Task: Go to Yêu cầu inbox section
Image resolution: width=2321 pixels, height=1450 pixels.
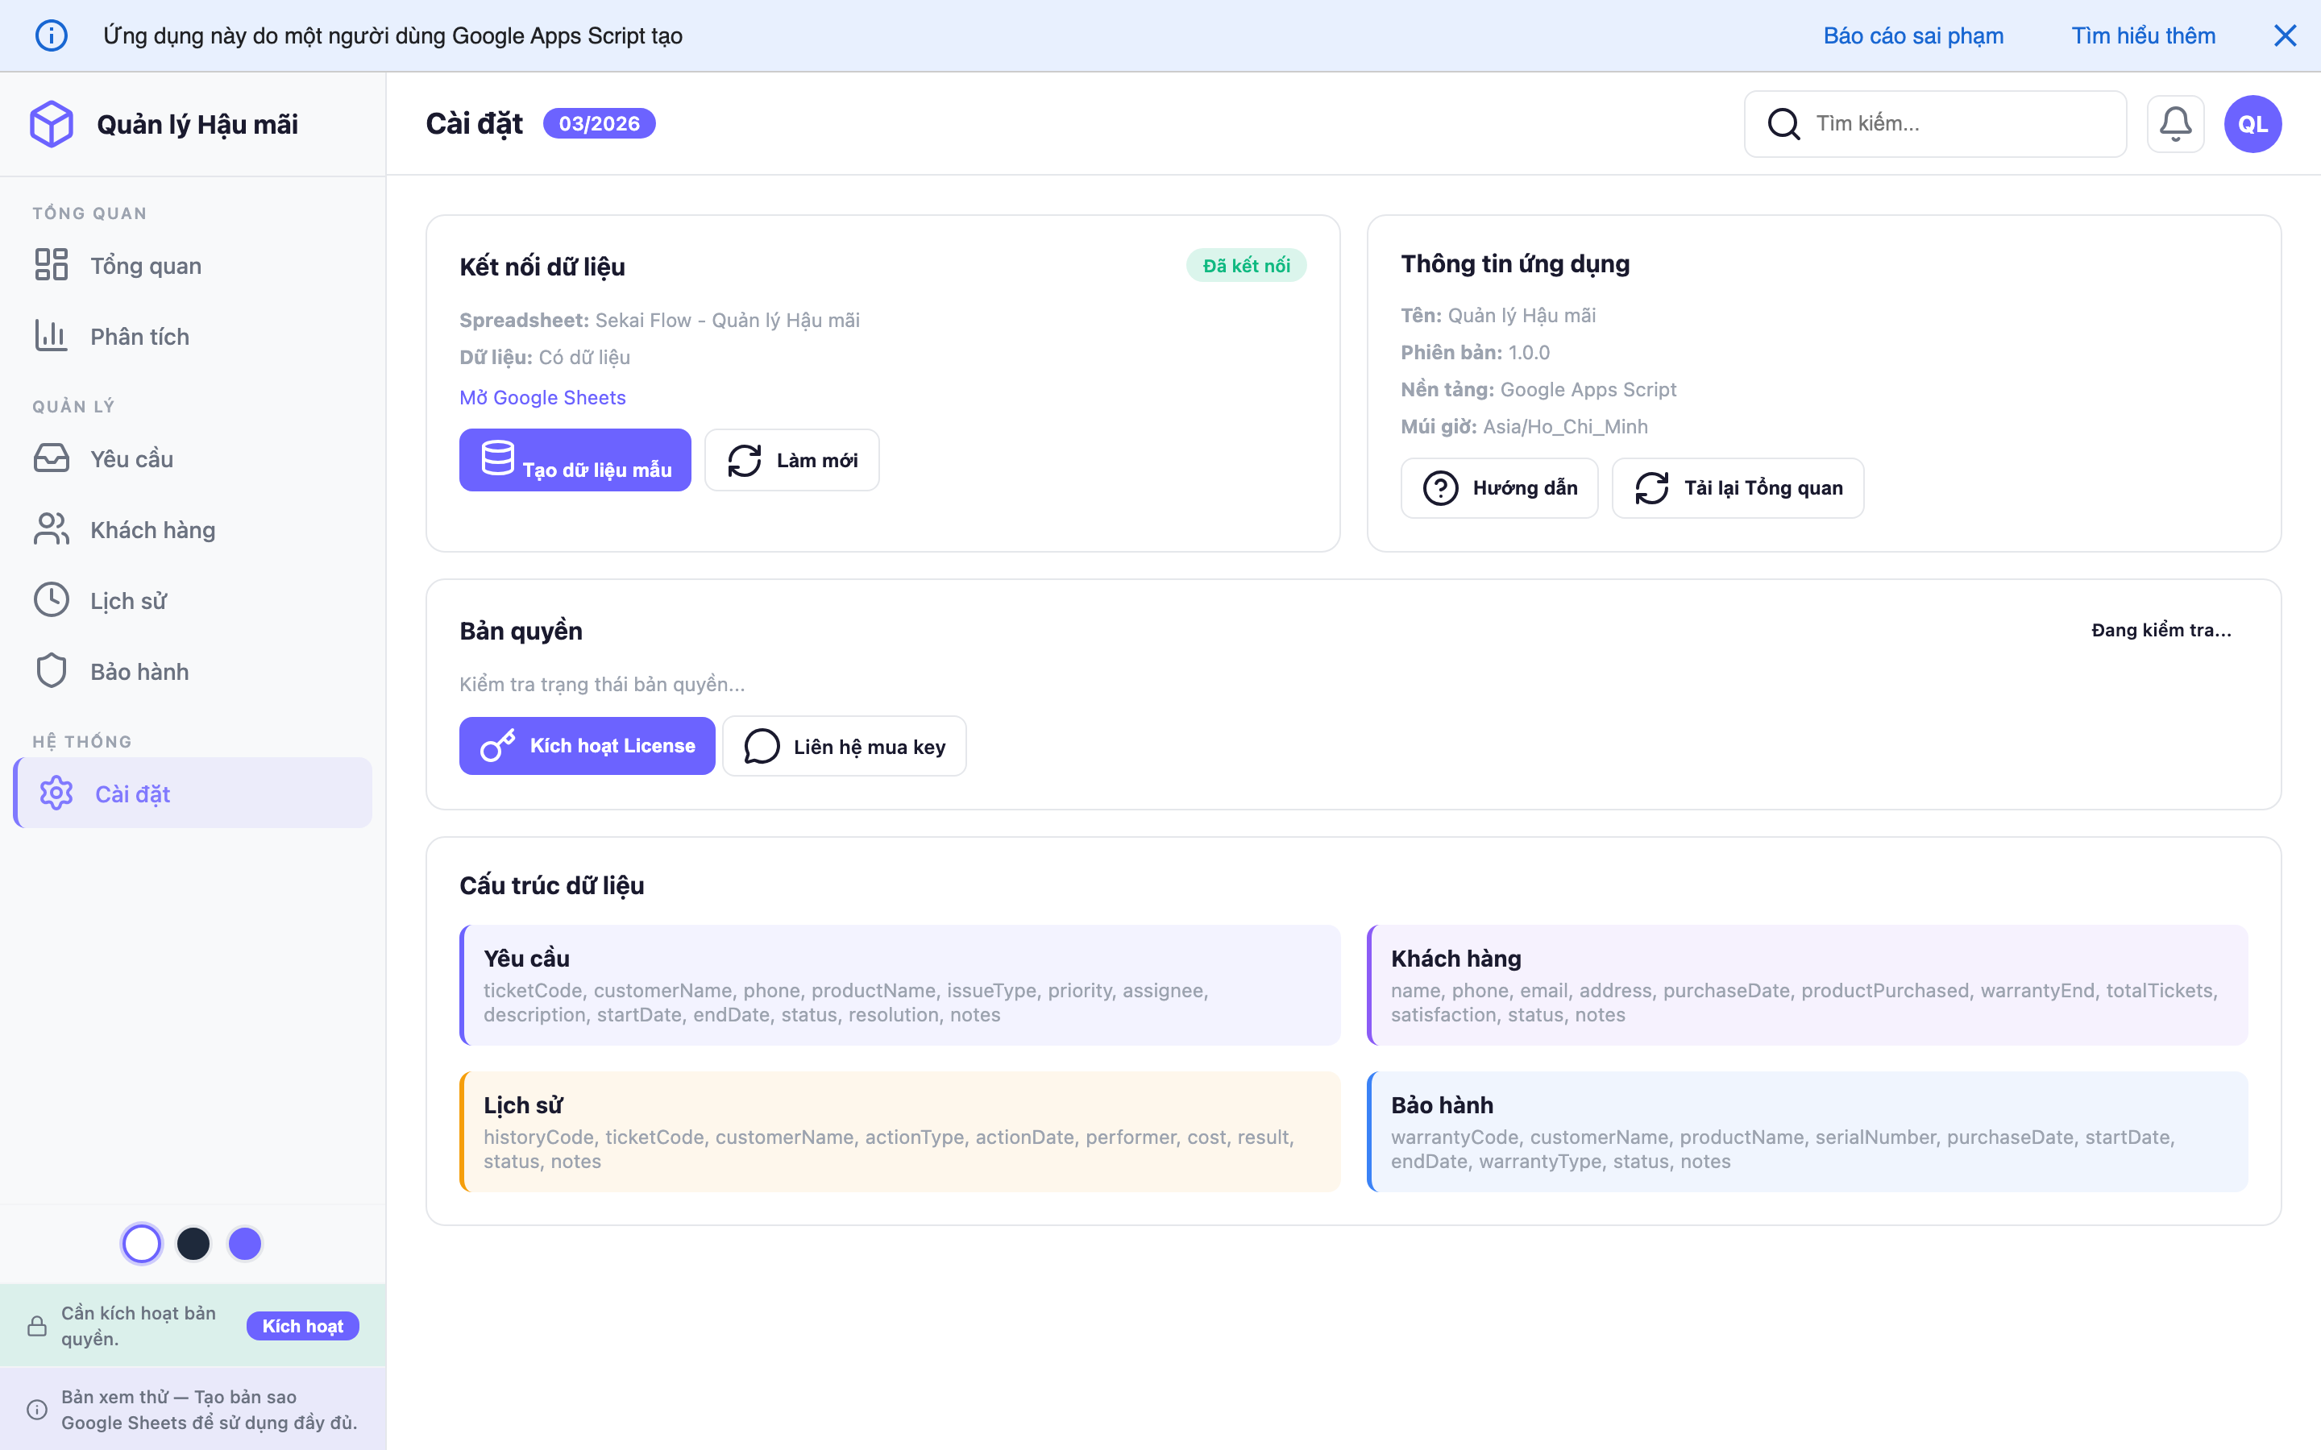Action: (131, 459)
